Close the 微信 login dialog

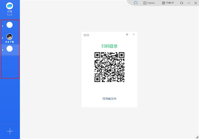tap(134, 34)
